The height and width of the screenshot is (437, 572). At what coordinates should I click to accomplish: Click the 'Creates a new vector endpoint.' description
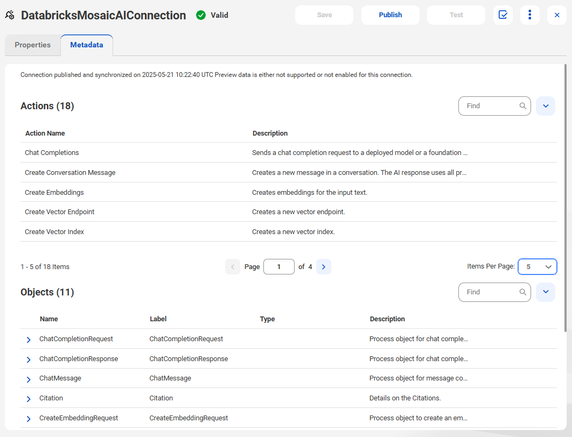coord(298,212)
